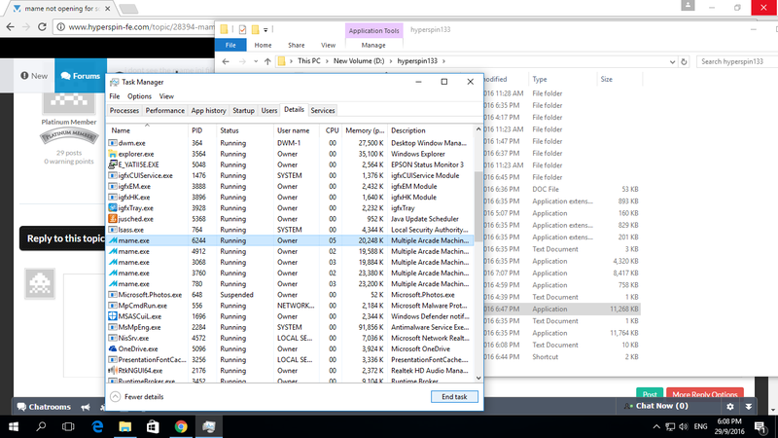Click the Task View taskbar button
The width and height of the screenshot is (778, 438).
(x=70, y=426)
